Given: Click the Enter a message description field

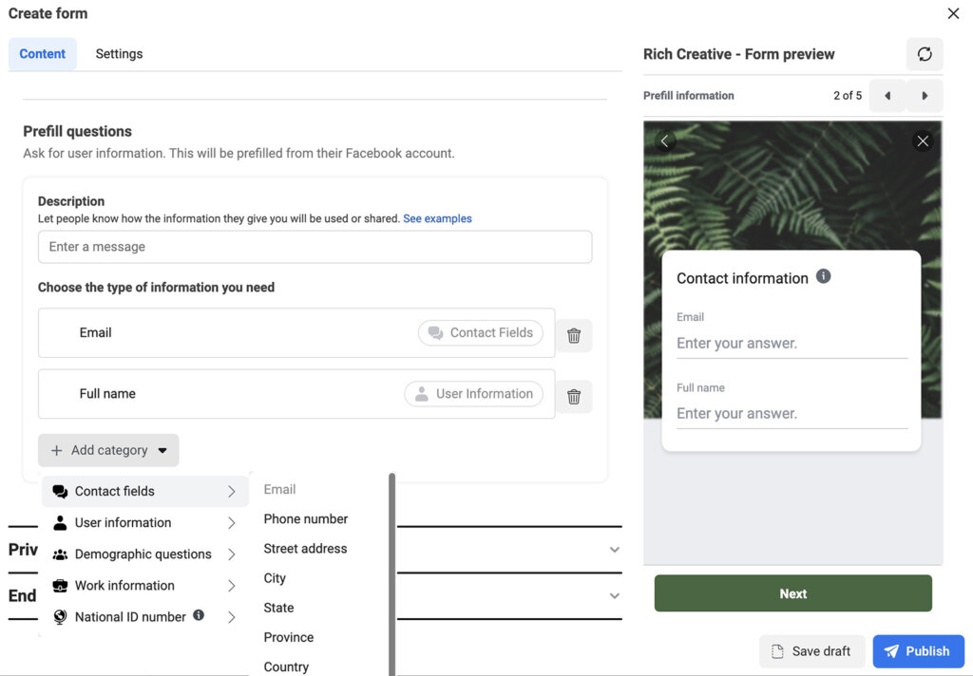Looking at the screenshot, I should [315, 247].
